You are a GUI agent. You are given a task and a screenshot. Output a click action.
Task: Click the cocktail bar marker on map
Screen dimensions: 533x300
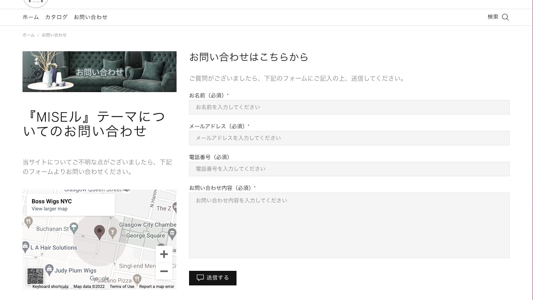112,232
